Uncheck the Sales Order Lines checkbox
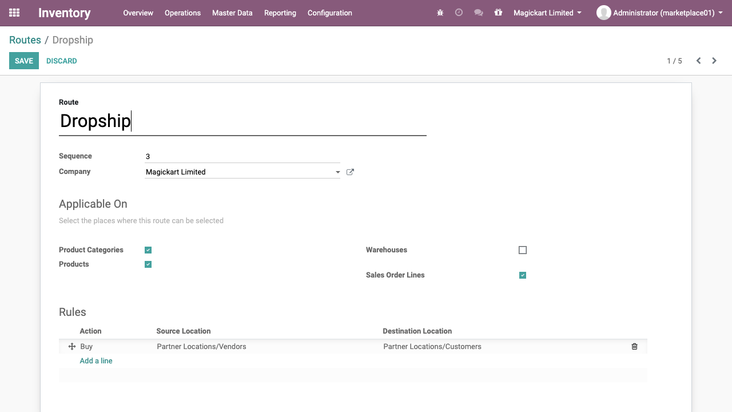This screenshot has width=732, height=412. (x=522, y=275)
